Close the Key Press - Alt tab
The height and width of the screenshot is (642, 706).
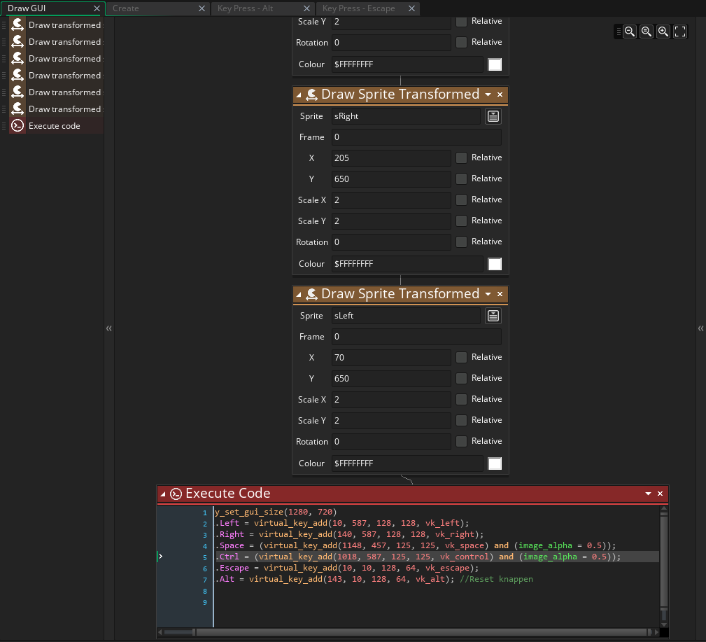[x=306, y=8]
